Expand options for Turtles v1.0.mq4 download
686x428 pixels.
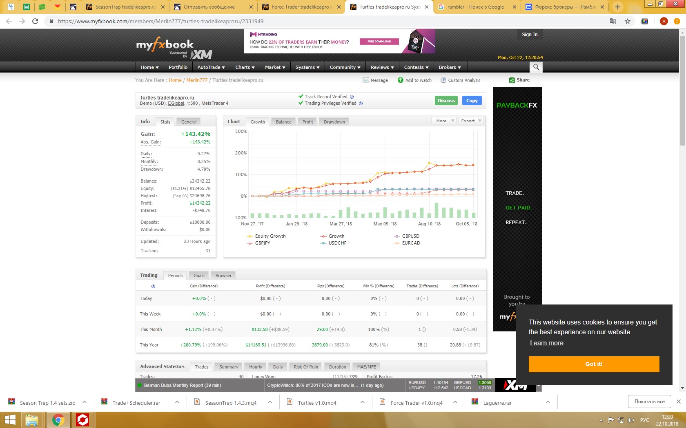(363, 402)
